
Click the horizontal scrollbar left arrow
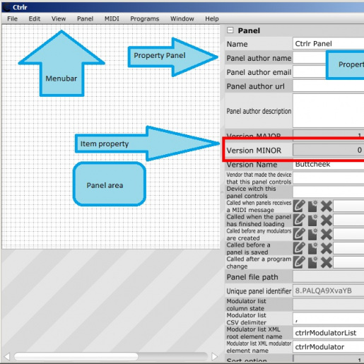point(7,356)
